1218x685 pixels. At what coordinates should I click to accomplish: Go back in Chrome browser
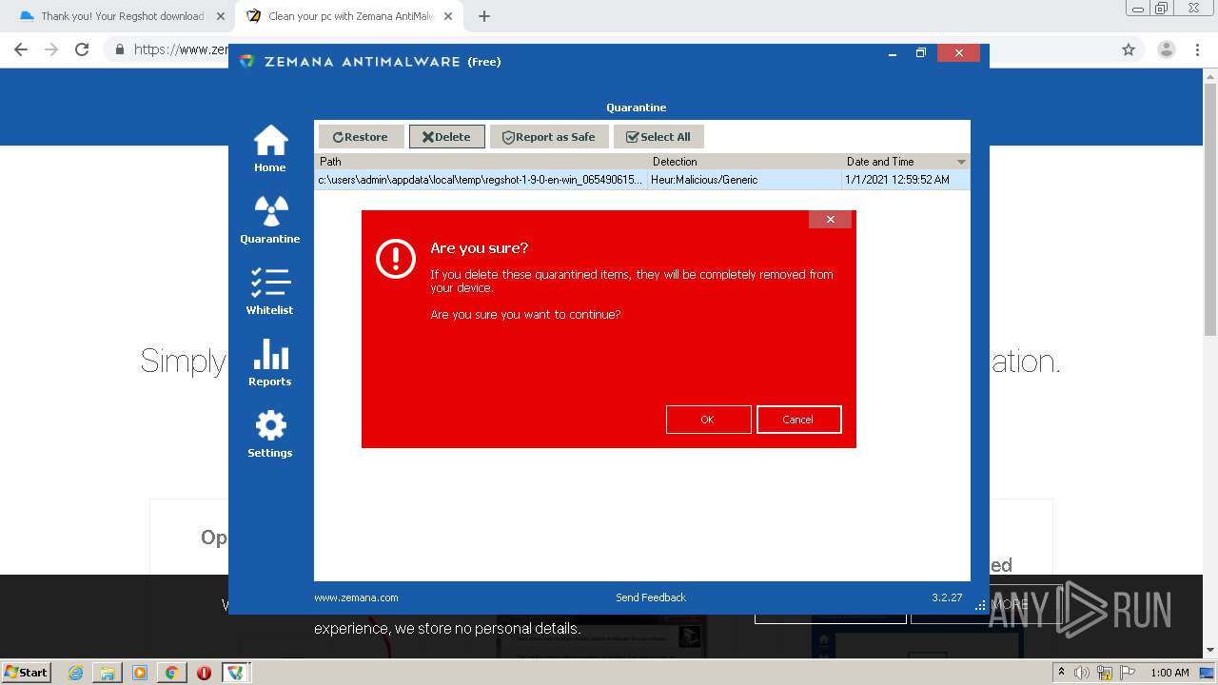pos(21,49)
